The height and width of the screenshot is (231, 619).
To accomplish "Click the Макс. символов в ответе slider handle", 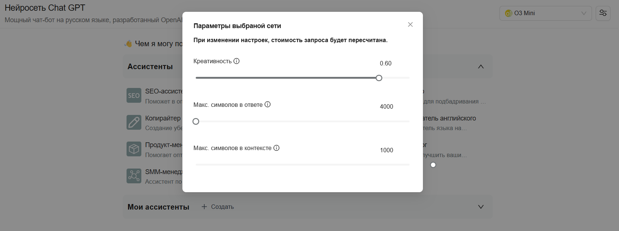I will 196,121.
